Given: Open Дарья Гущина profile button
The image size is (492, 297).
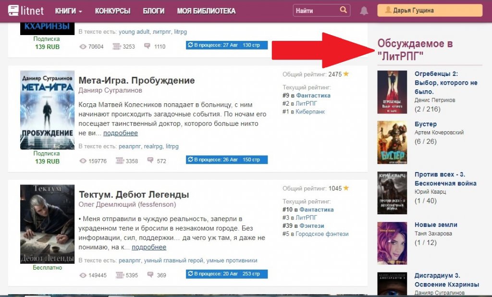Looking at the screenshot, I should point(430,11).
